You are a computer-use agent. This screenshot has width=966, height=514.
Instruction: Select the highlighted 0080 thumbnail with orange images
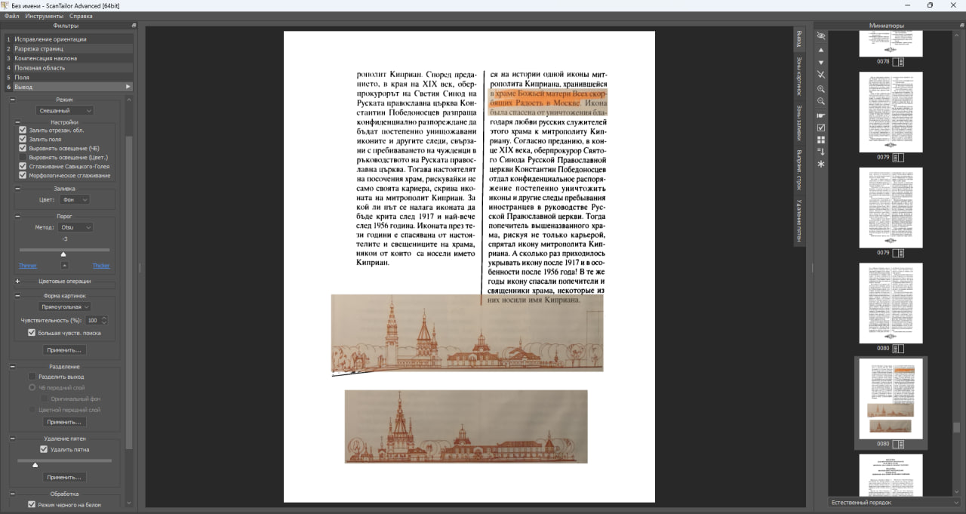click(x=891, y=399)
